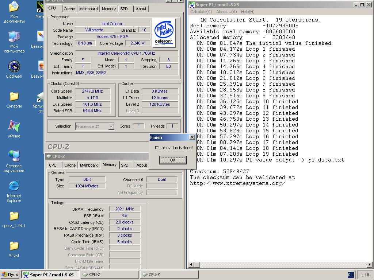Maximize the Super PI window

[362, 4]
